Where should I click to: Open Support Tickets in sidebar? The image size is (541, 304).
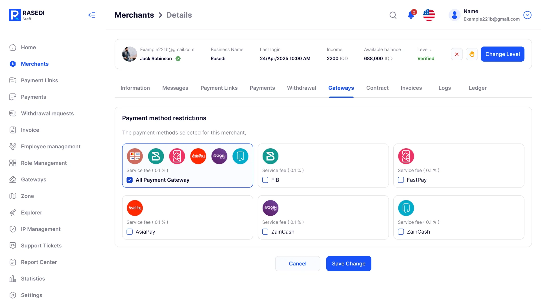pos(41,245)
